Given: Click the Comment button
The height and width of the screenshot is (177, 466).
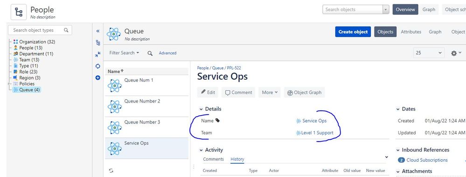Looking at the screenshot, I should [x=239, y=92].
